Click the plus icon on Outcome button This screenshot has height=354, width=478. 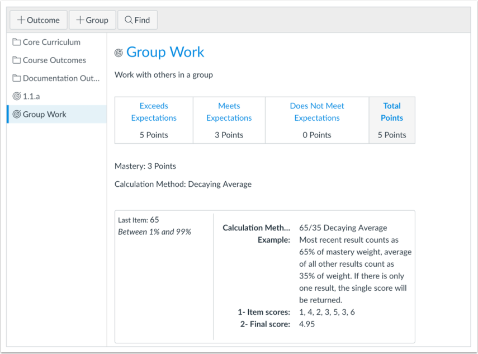21,20
